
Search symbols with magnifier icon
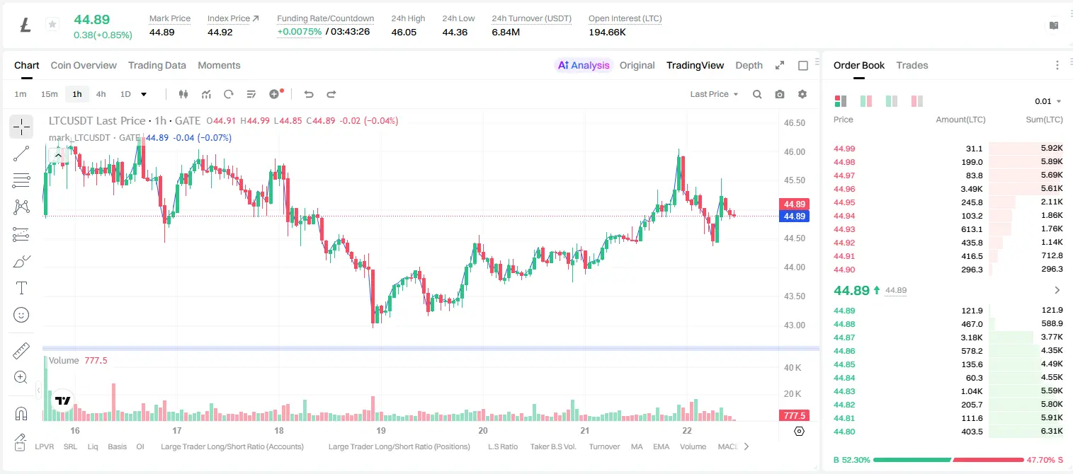757,94
